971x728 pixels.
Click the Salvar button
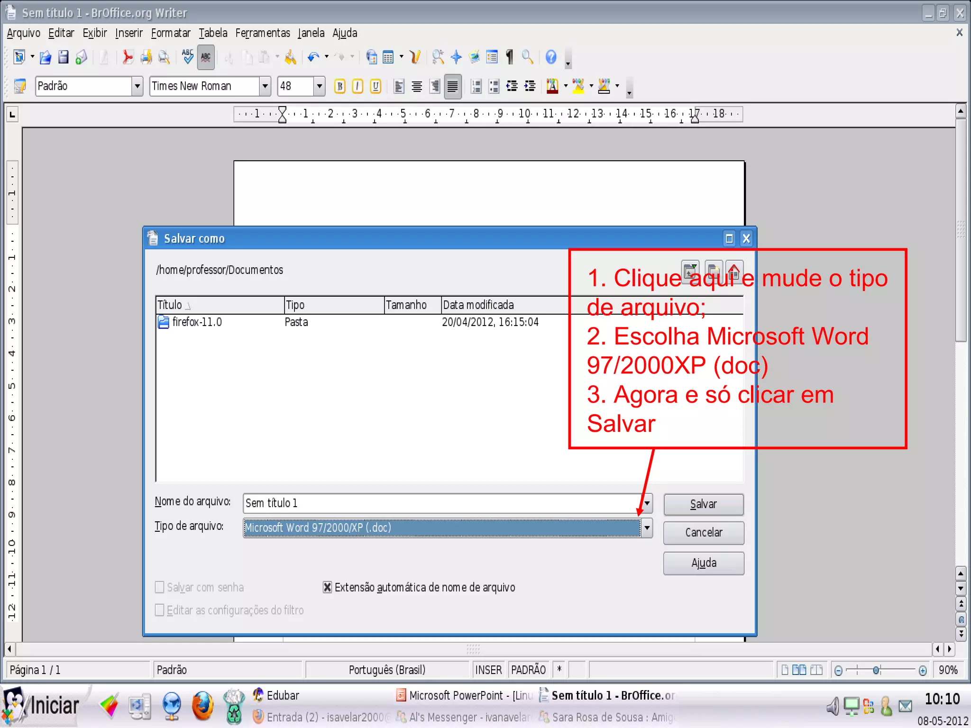[703, 504]
